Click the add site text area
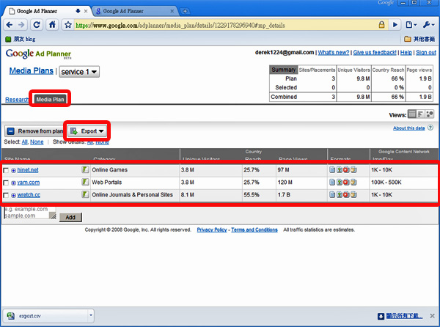This screenshot has width=440, height=327. 29,213
